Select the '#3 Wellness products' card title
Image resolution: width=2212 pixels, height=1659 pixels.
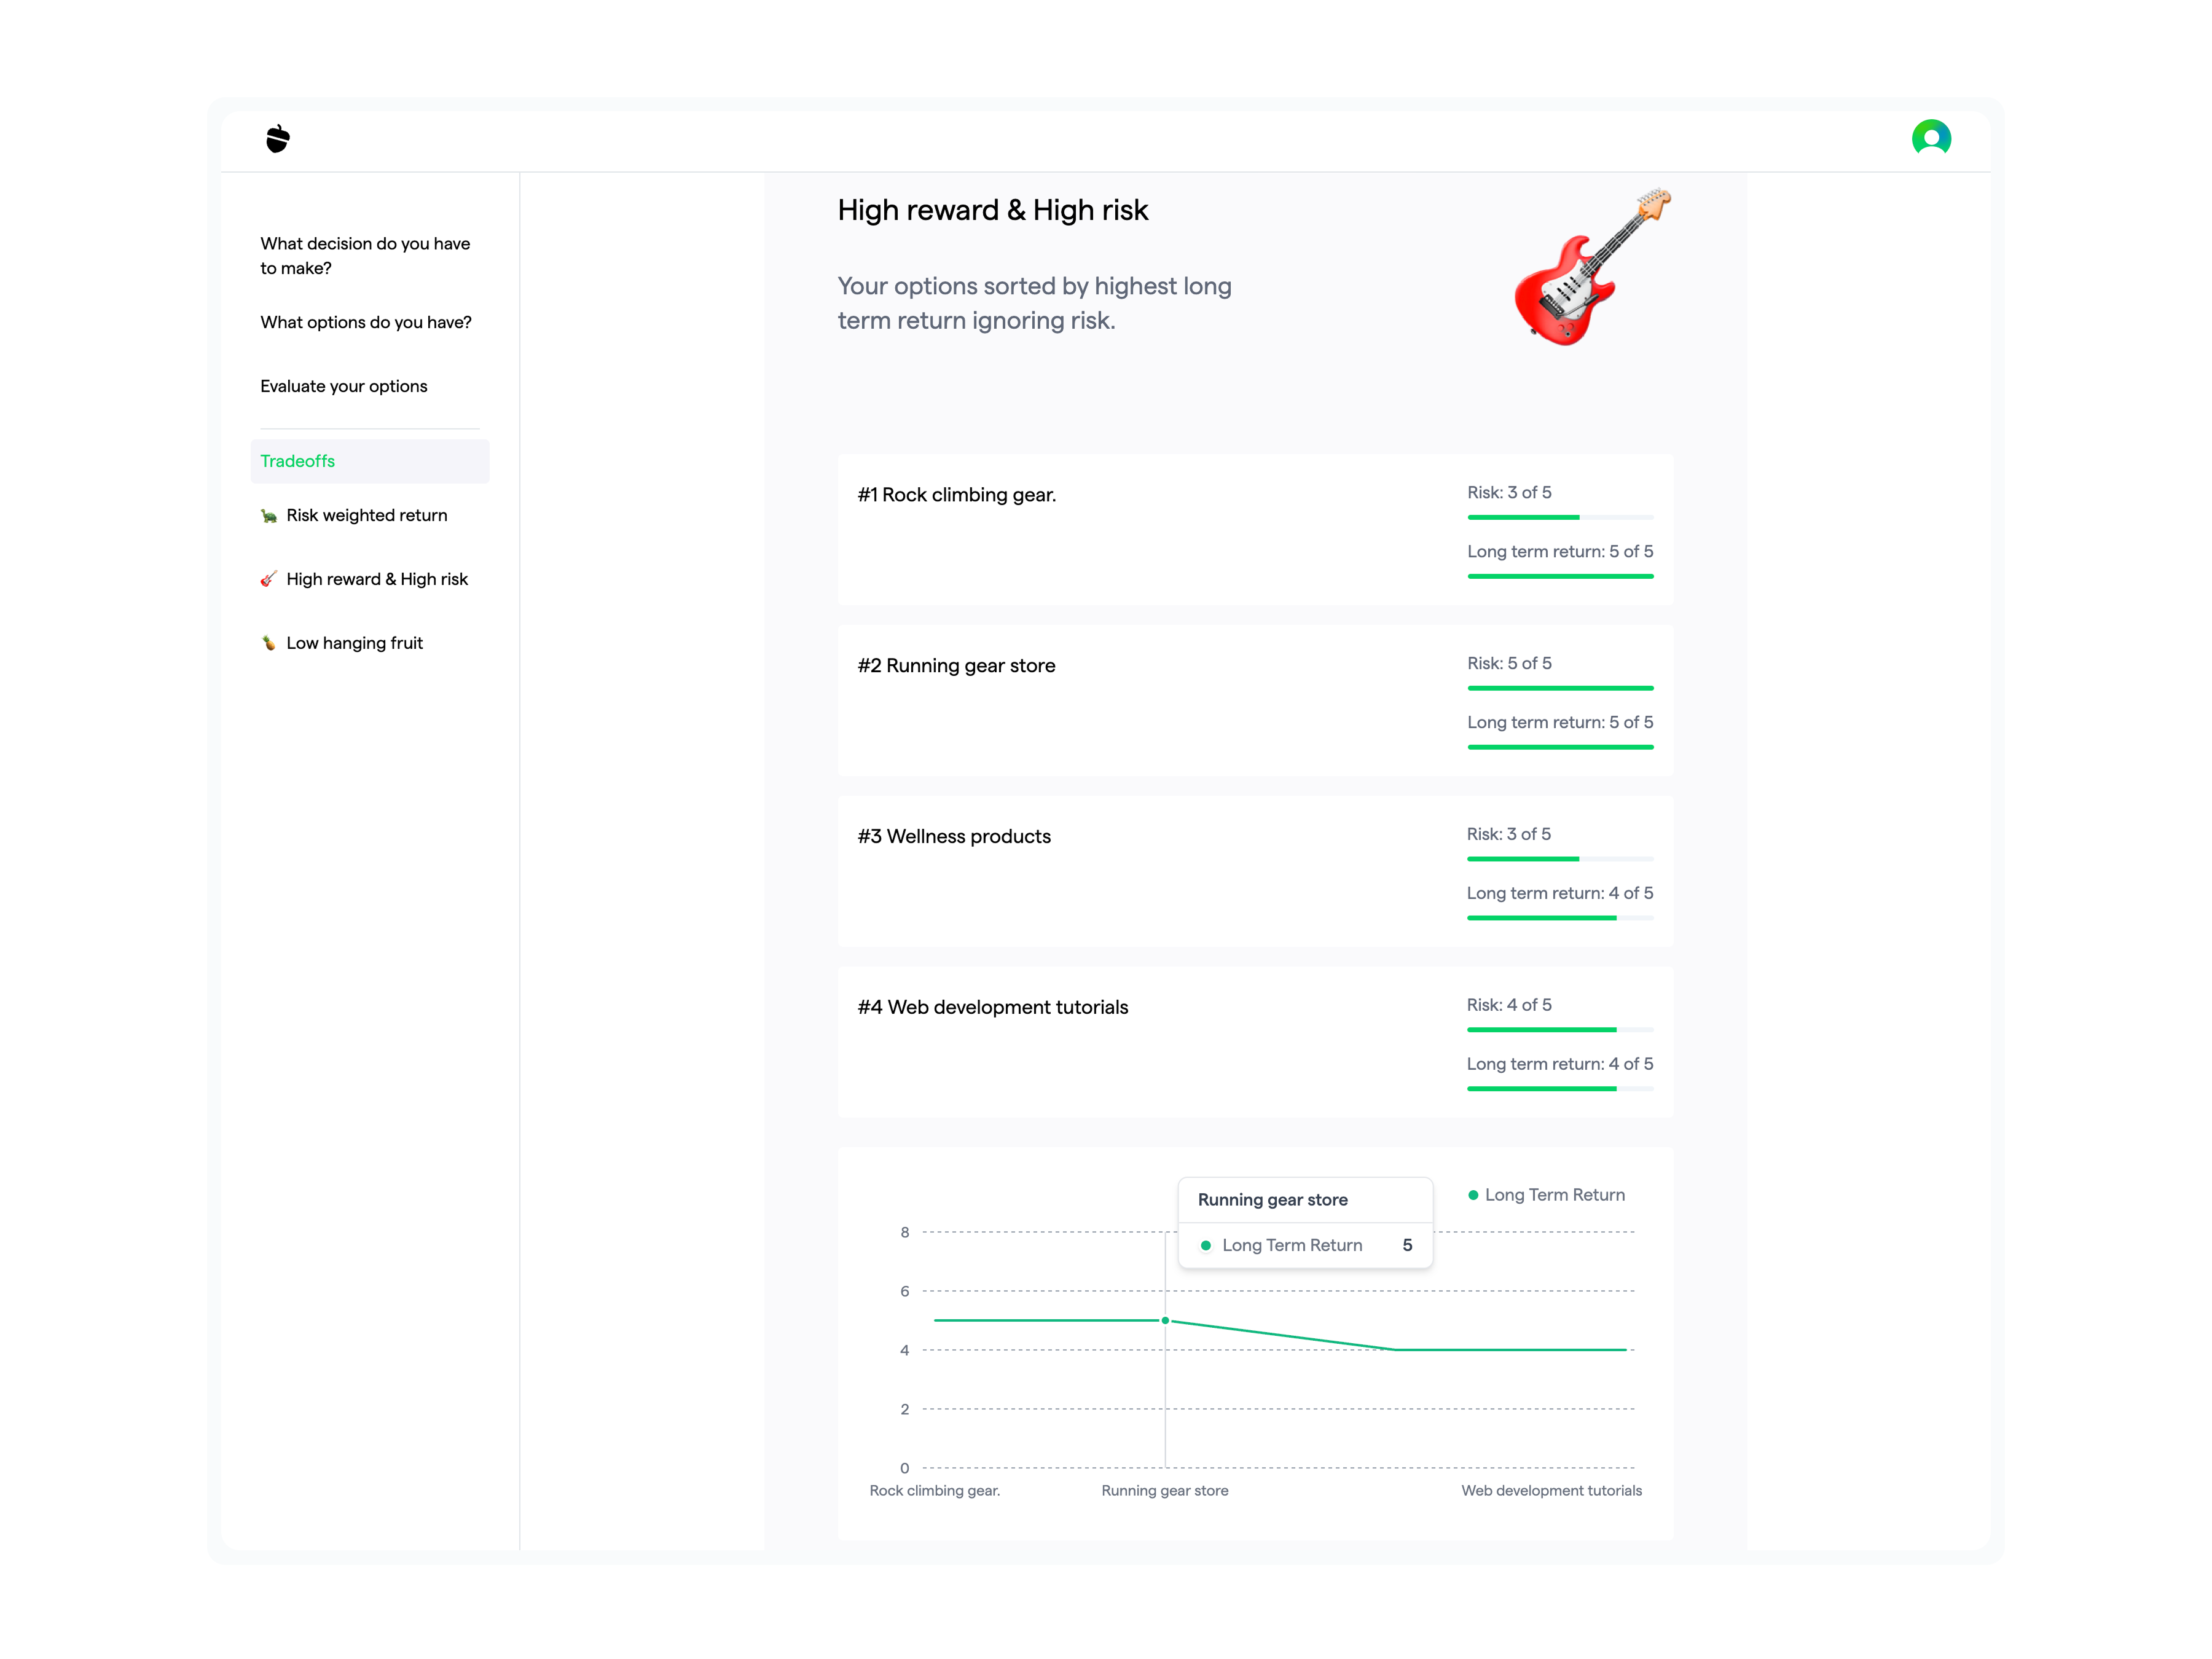954,837
